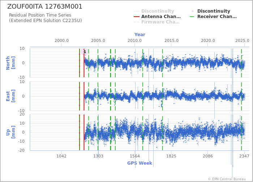Toggle the greyed-out Firmware Change legend entry
The height and width of the screenshot is (182, 253).
[x=156, y=22]
